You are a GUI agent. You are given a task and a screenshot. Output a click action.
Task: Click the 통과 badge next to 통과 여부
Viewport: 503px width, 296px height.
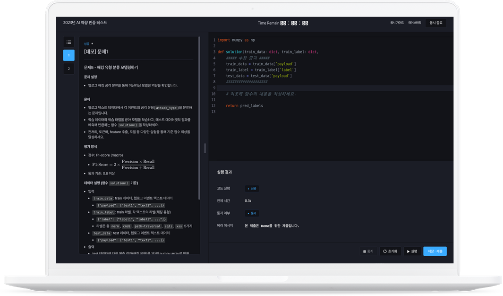coord(252,214)
